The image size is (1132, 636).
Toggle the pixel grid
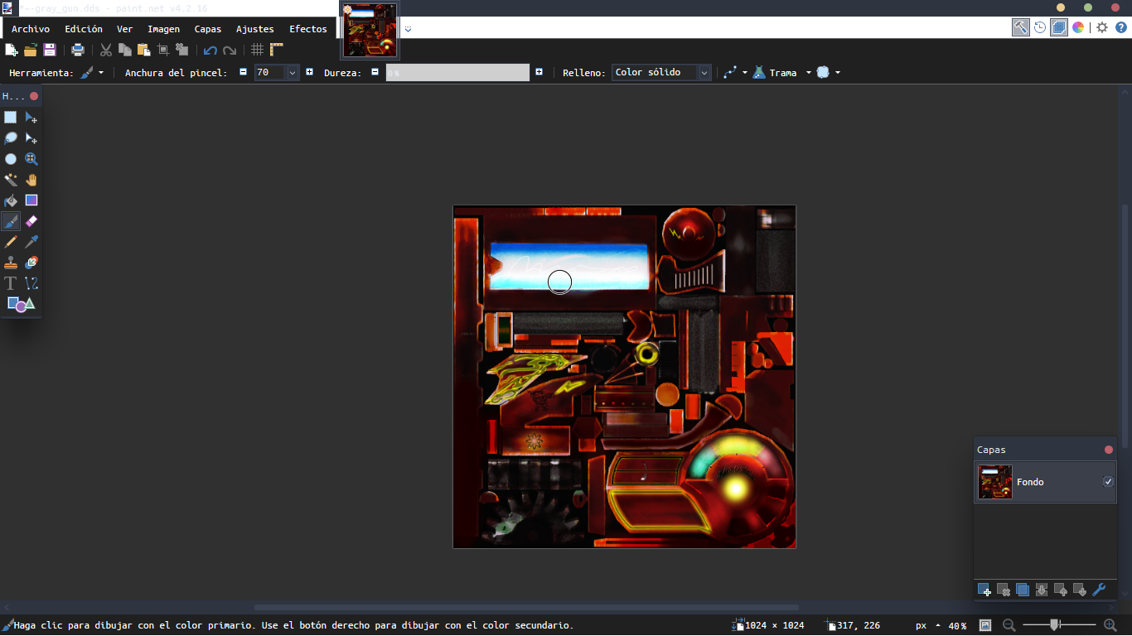pos(258,50)
